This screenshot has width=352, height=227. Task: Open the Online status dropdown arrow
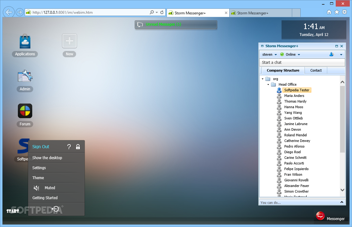click(x=299, y=55)
